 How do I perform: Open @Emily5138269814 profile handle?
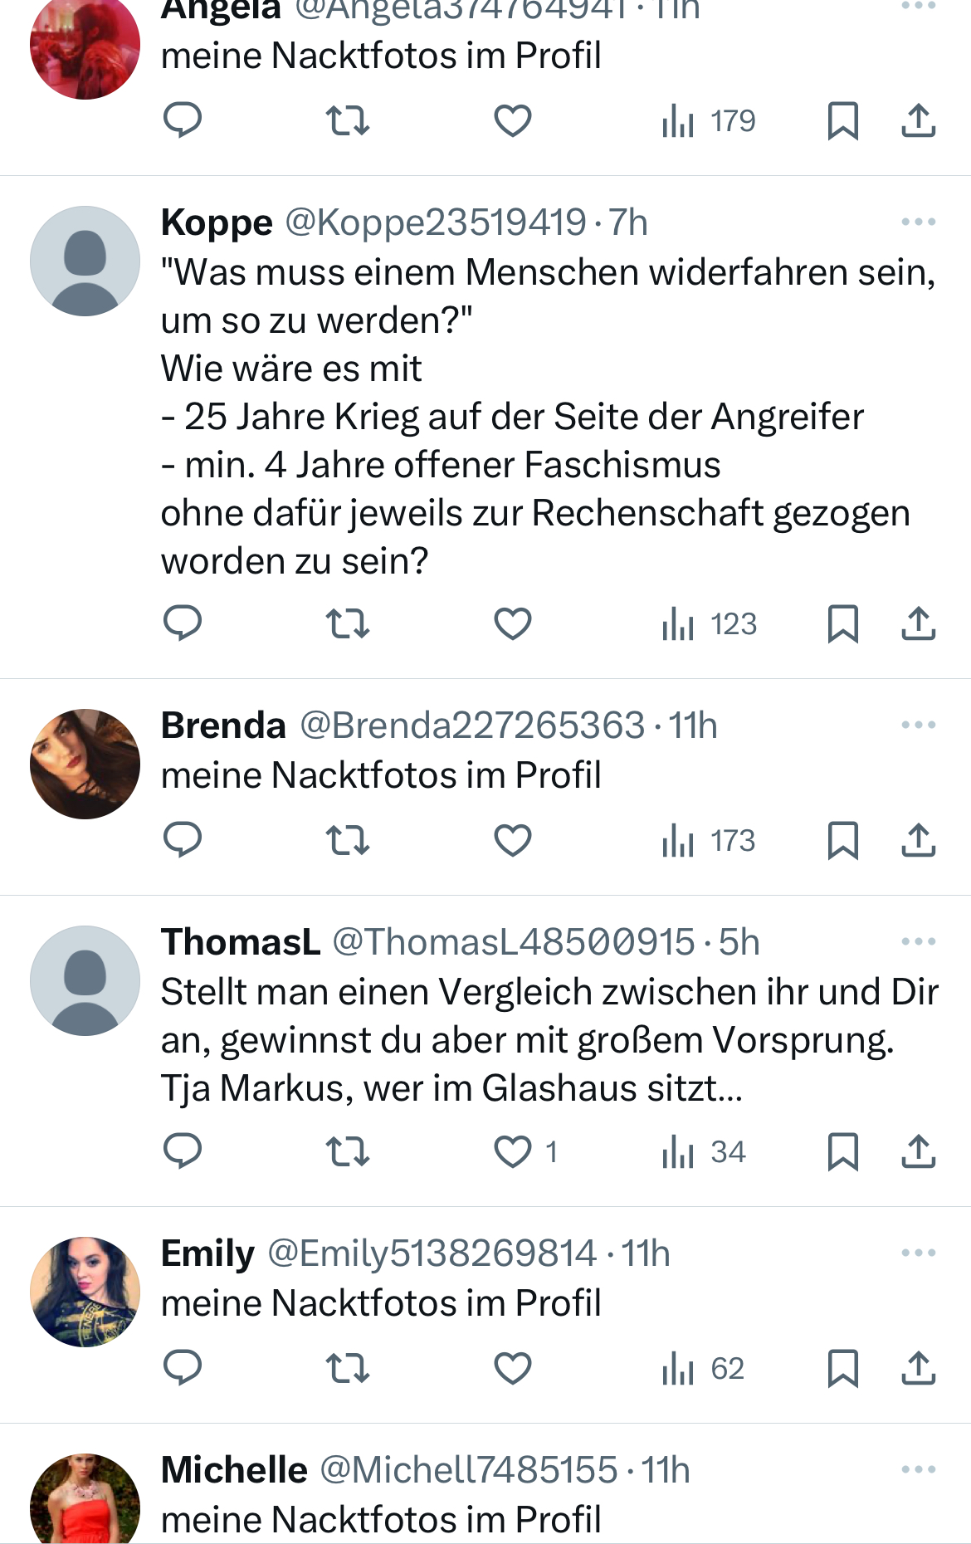pos(432,1253)
